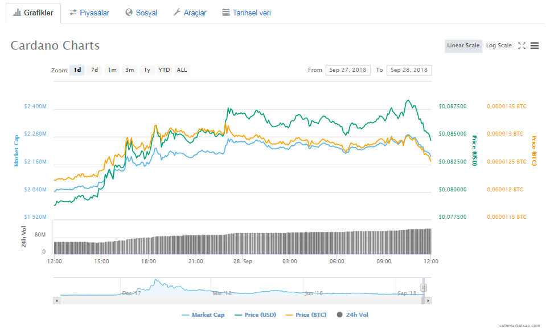Screen dimensions: 546x335
Task: Click the To date field
Action: click(409, 70)
